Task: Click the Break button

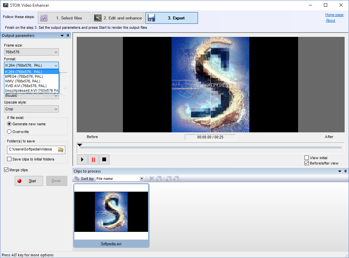Action: 57,181
